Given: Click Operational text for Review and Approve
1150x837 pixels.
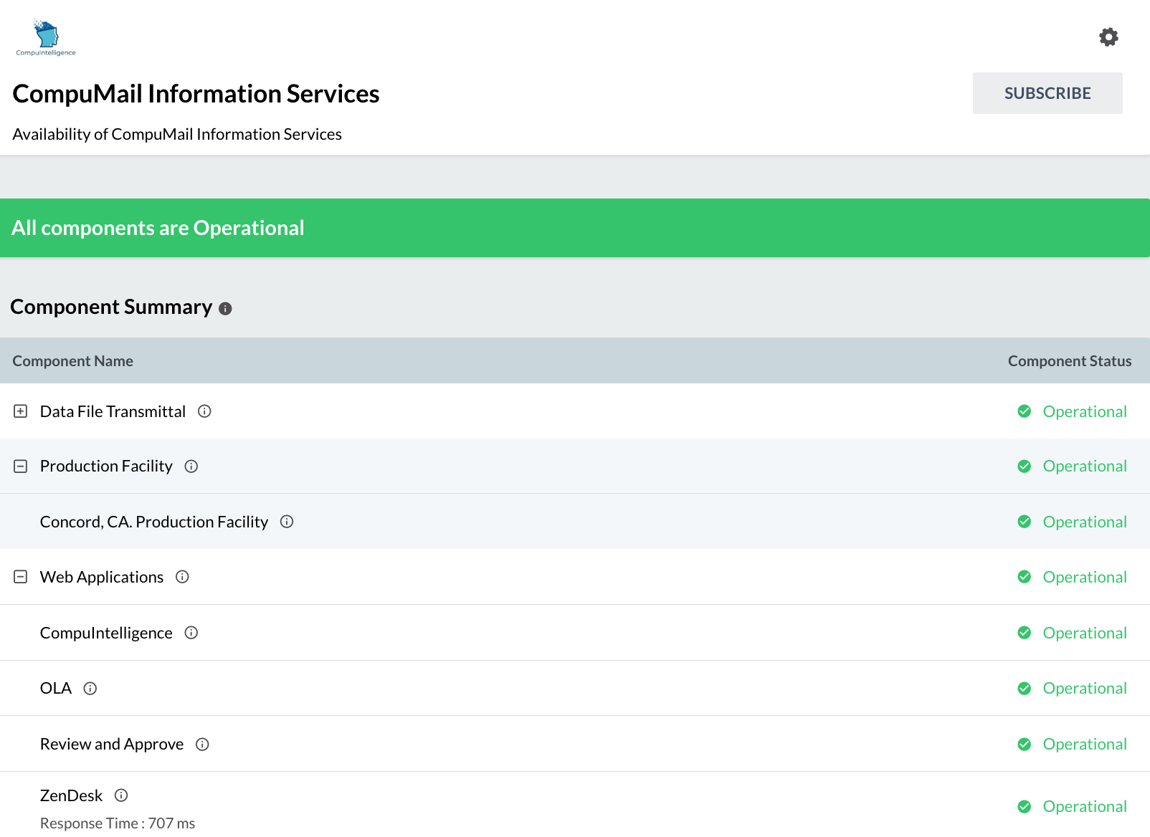Looking at the screenshot, I should [x=1085, y=745].
